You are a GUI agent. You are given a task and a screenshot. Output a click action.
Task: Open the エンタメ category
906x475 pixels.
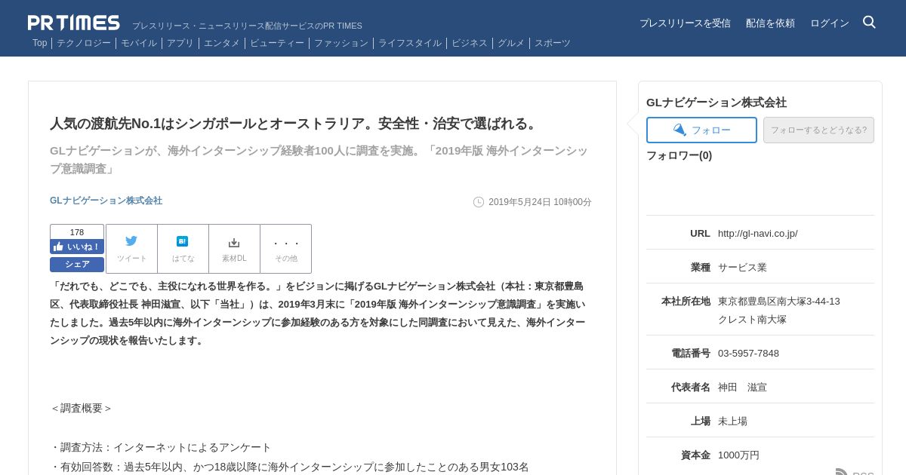222,43
